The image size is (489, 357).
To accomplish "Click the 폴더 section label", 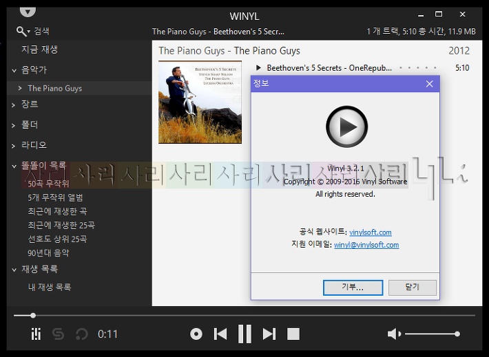I will pyautogui.click(x=30, y=125).
